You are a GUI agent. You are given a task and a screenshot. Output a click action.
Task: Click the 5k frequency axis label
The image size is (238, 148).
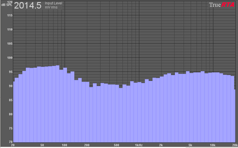190,145
